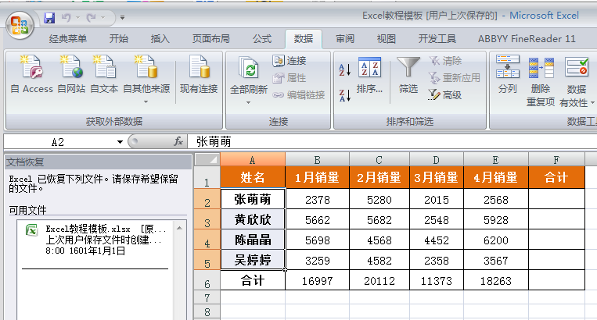Toggle the filter funnel (筛选)
The height and width of the screenshot is (320, 597).
pos(408,75)
